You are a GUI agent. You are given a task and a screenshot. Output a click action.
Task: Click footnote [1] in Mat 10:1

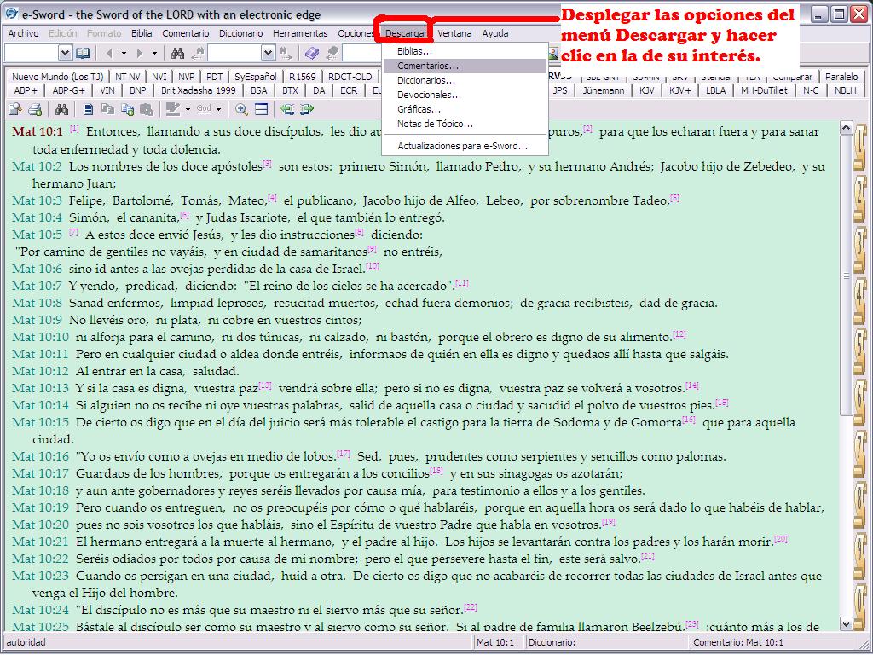(x=74, y=130)
